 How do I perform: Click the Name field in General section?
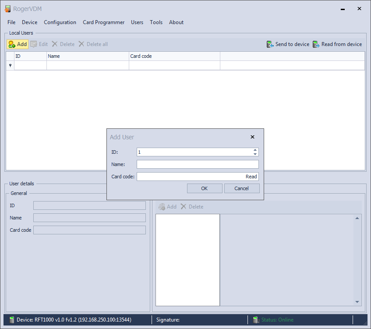tap(89, 218)
